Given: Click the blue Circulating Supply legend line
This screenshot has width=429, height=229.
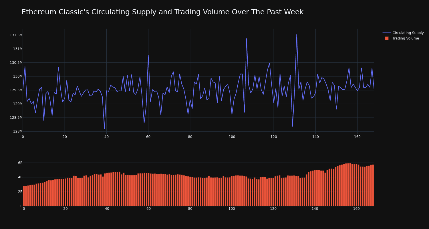Looking at the screenshot, I should click(387, 33).
